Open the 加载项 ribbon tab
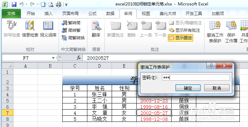Screen dimensions: 248x127 pos(218,14)
